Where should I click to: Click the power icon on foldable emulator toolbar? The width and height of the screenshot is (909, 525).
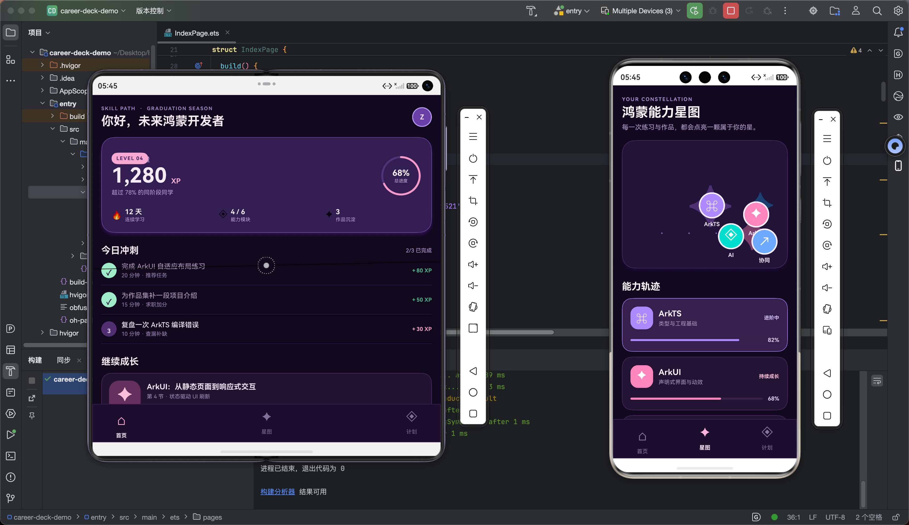(473, 158)
